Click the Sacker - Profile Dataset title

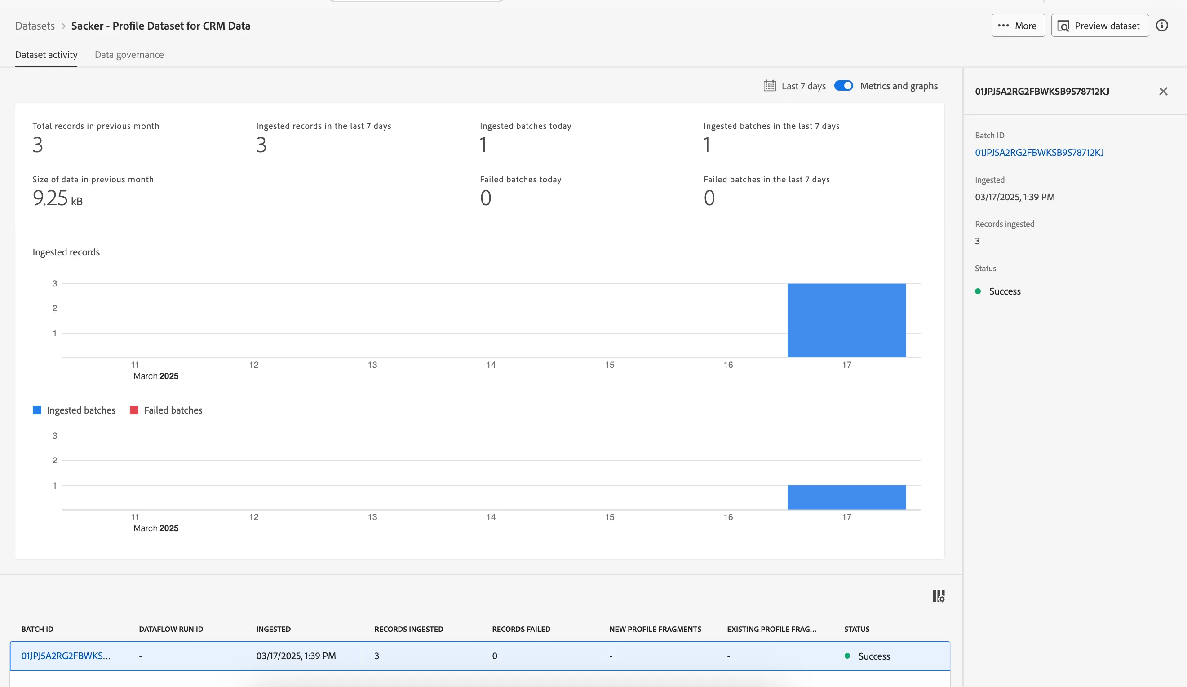pyautogui.click(x=161, y=26)
